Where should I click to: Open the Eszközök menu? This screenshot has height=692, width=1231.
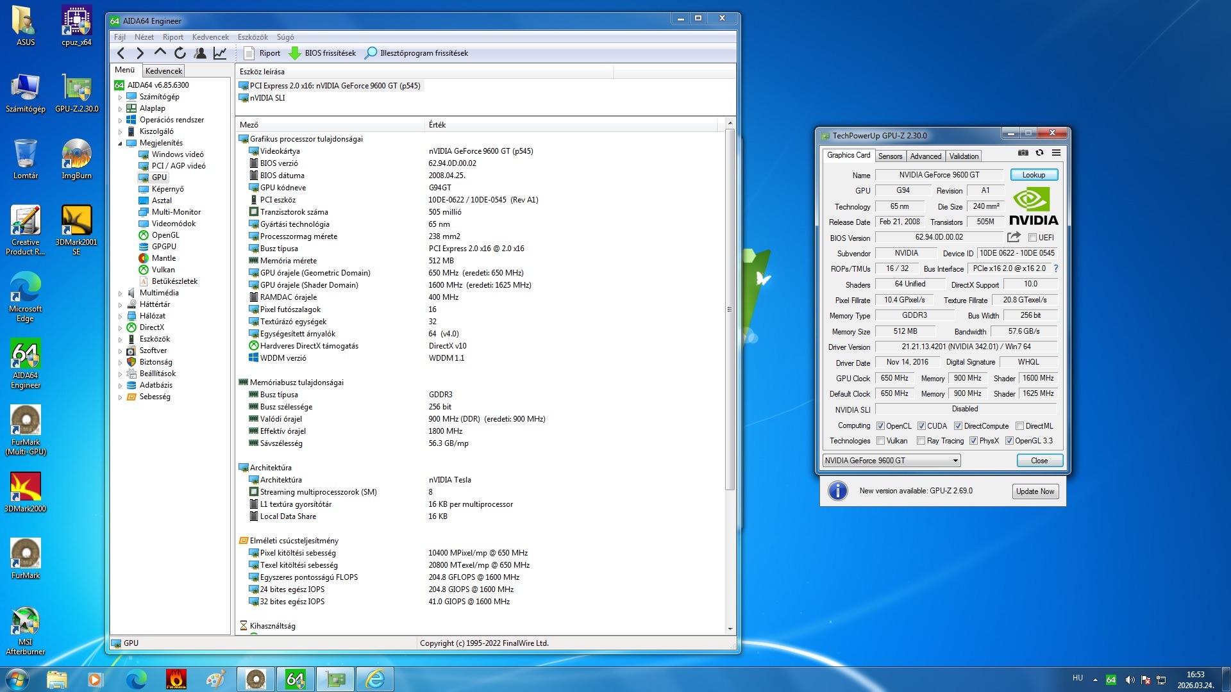point(253,37)
